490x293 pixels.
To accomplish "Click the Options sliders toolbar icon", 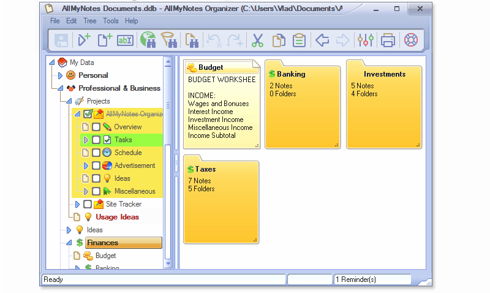I will pos(365,40).
